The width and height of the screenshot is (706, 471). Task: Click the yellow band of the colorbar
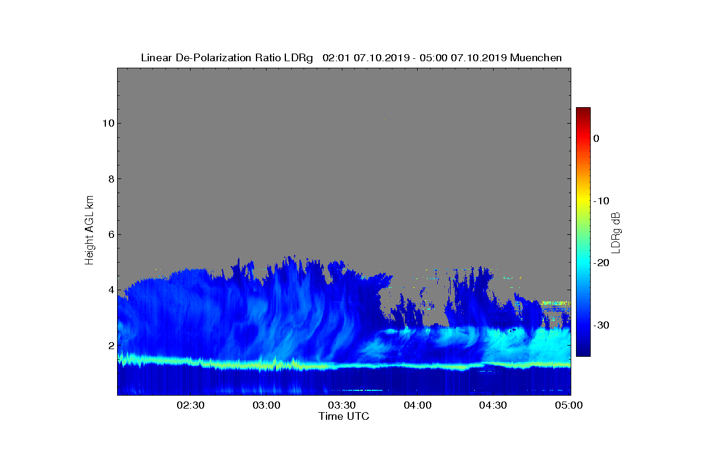pyautogui.click(x=583, y=201)
